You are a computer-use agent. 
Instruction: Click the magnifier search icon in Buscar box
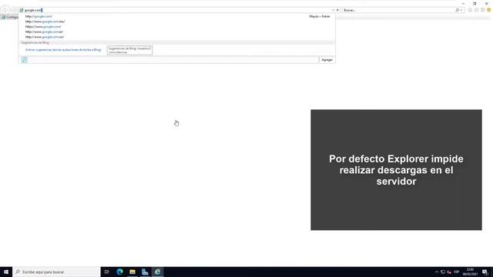457,10
